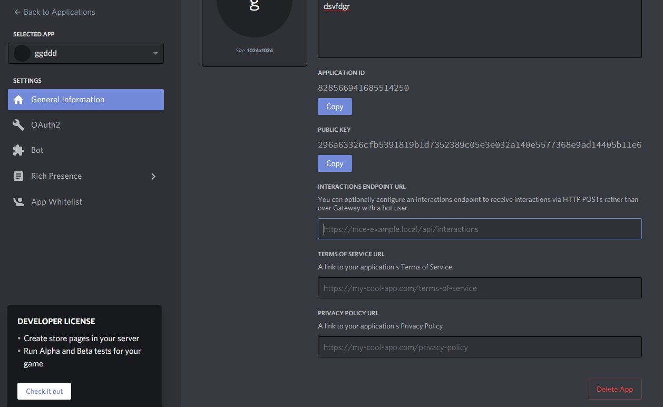Viewport: 663px width, 407px height.
Task: Focus the Interactions Endpoint URL field
Action: click(480, 229)
